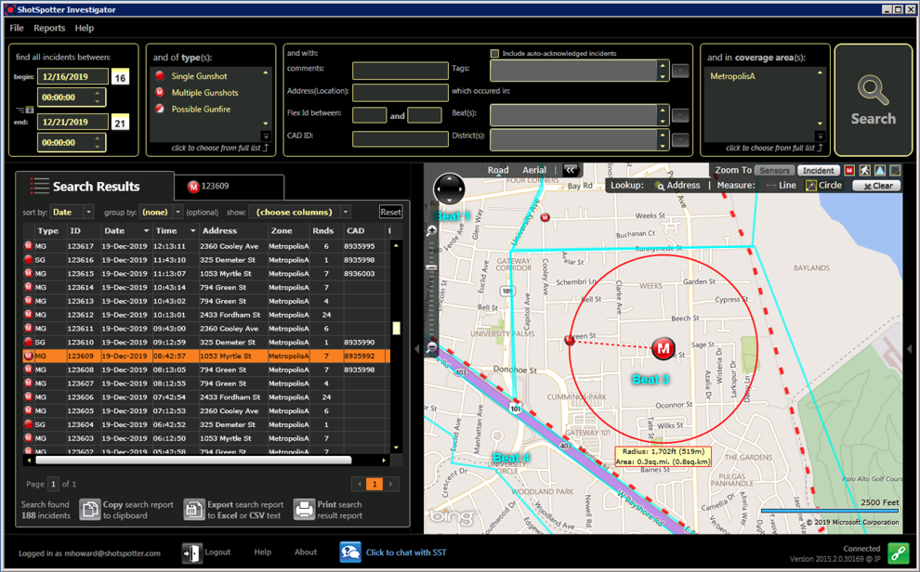Click the Time column header
920x572 pixels.
click(176, 231)
